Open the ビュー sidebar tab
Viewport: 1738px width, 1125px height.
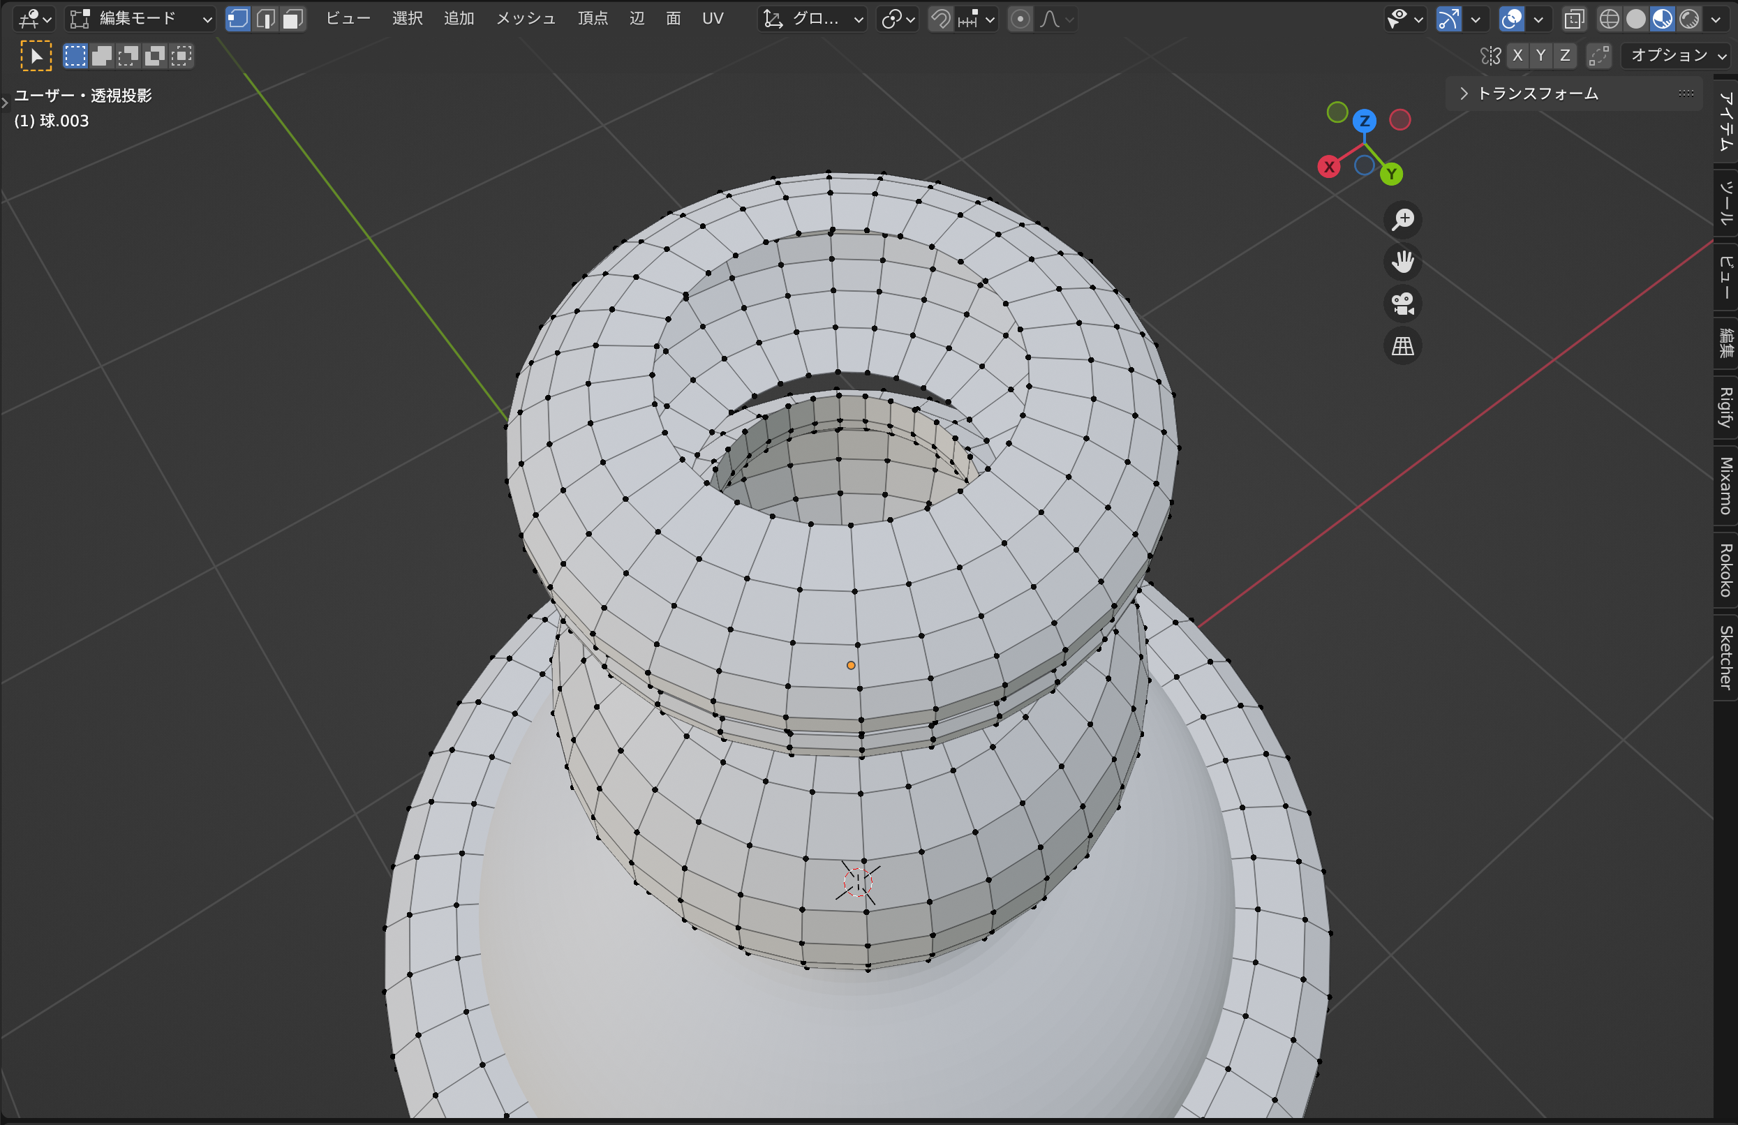click(1725, 278)
